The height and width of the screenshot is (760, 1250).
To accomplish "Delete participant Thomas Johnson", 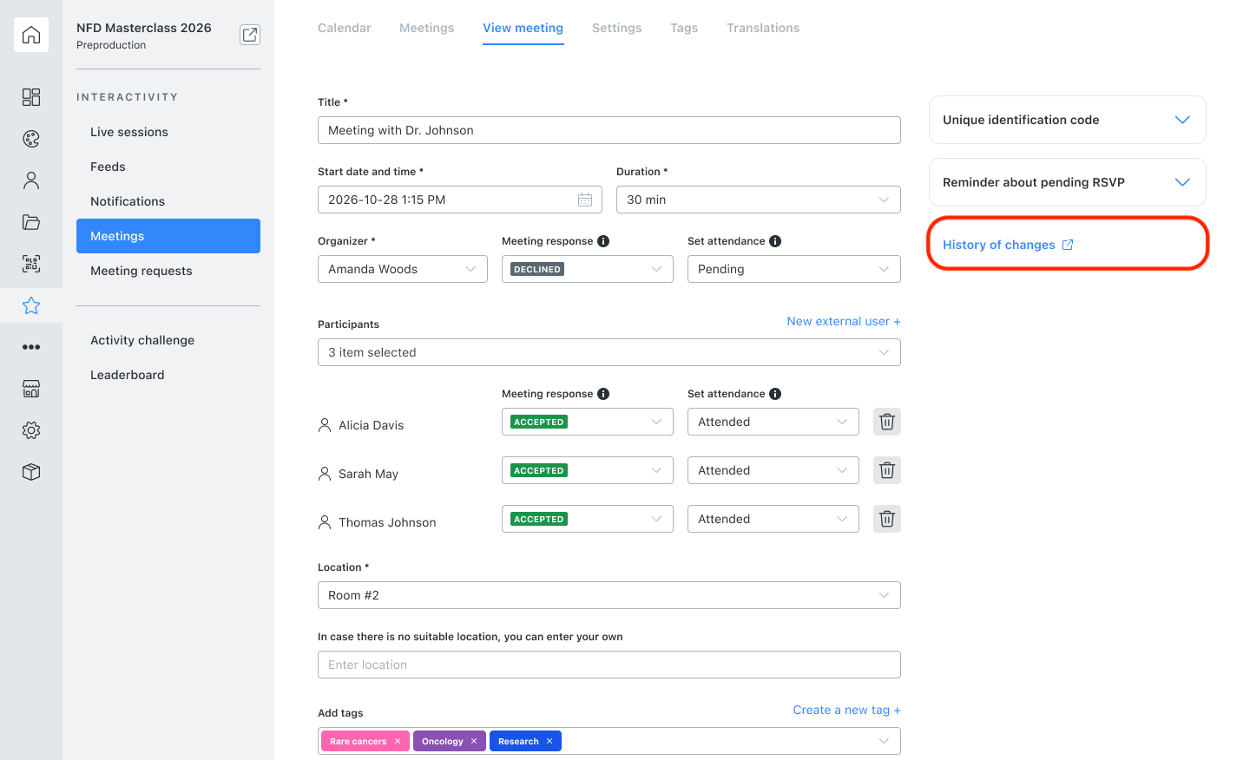I will click(x=887, y=519).
